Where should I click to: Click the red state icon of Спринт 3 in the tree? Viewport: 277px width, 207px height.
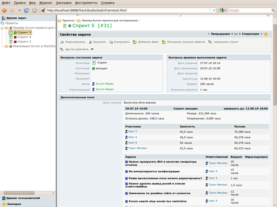(x=15, y=41)
